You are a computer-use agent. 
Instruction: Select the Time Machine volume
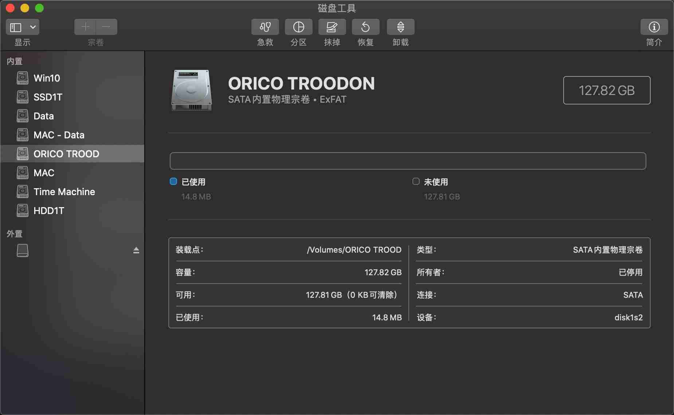pyautogui.click(x=72, y=191)
